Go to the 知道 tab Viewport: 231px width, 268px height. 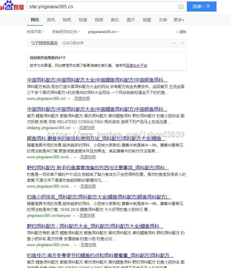pos(83,20)
